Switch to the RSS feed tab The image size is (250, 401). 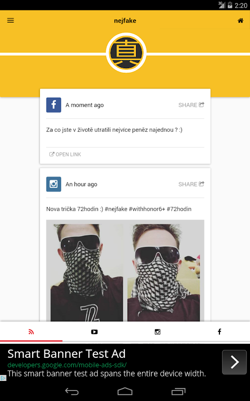click(31, 332)
